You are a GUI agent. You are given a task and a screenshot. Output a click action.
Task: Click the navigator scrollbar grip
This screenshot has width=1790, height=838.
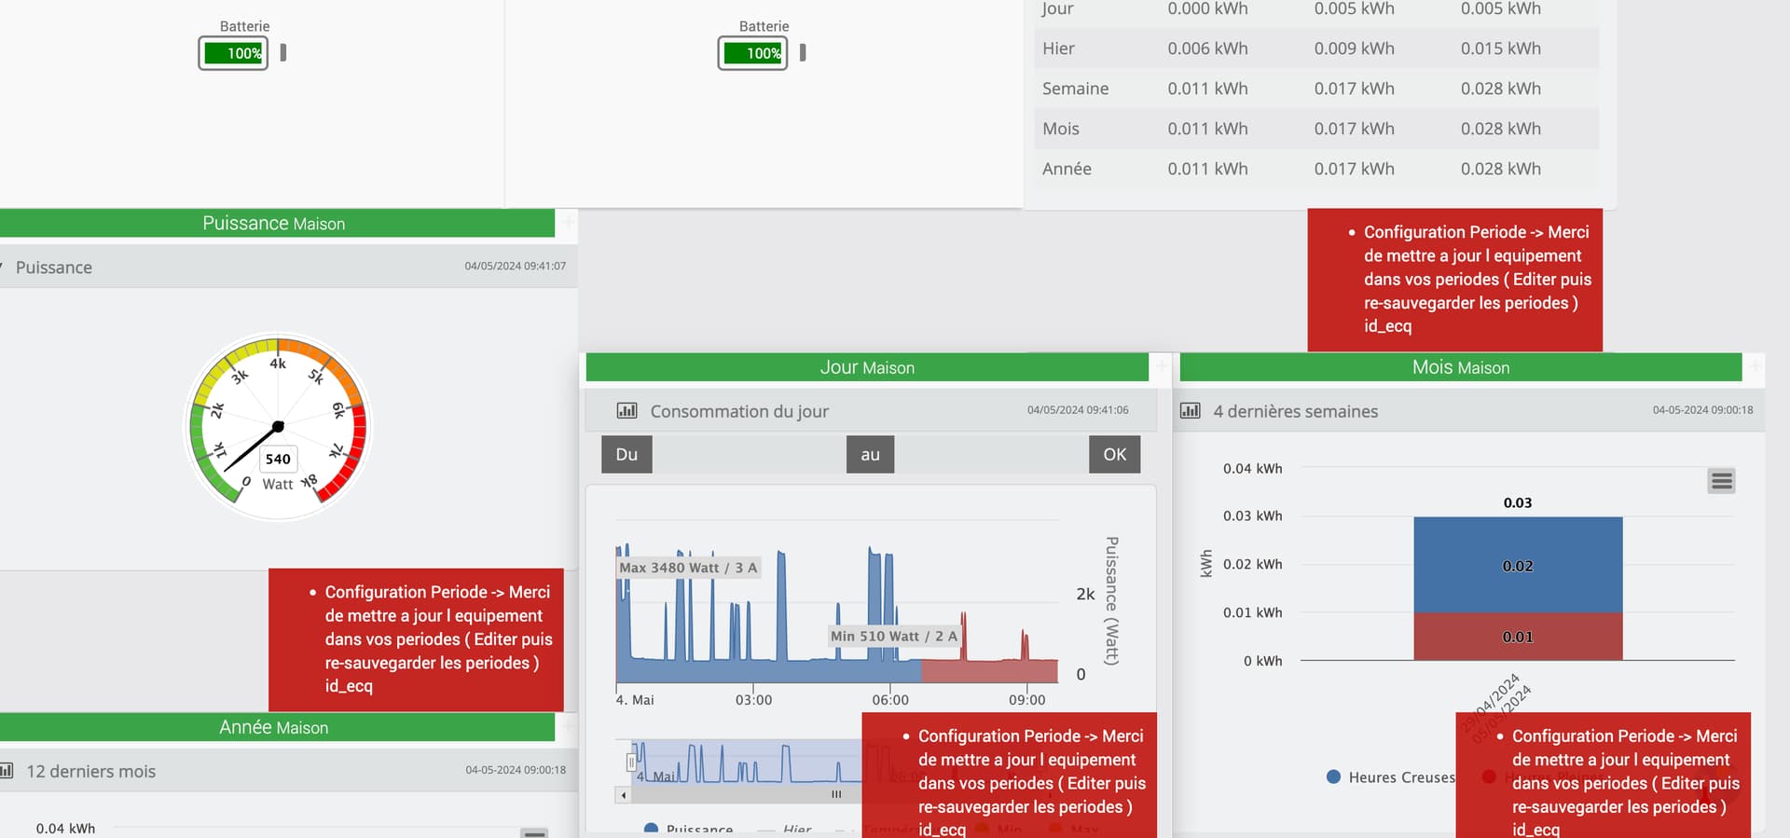coord(836,795)
